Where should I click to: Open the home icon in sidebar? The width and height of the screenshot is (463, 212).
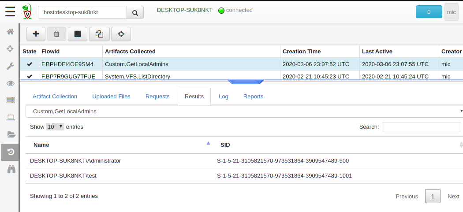[10, 32]
